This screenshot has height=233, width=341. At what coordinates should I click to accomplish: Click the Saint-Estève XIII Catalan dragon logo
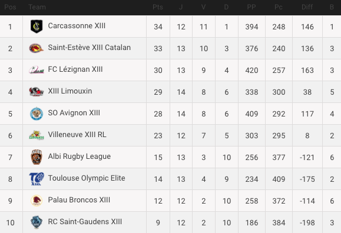pos(37,48)
